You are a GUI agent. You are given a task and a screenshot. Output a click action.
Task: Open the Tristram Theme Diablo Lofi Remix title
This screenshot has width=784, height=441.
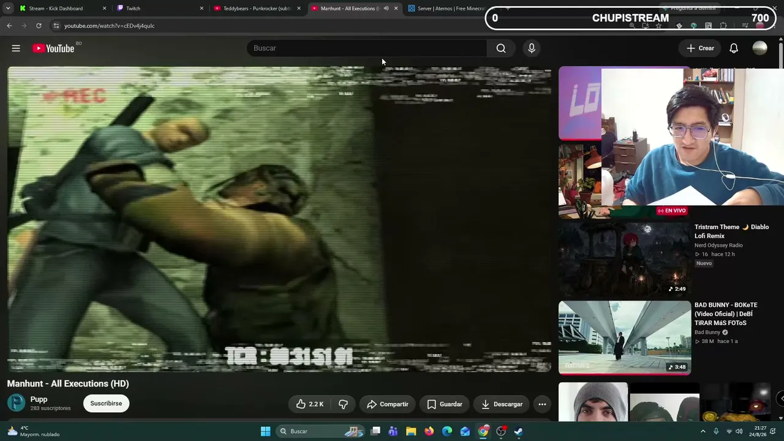pyautogui.click(x=731, y=232)
